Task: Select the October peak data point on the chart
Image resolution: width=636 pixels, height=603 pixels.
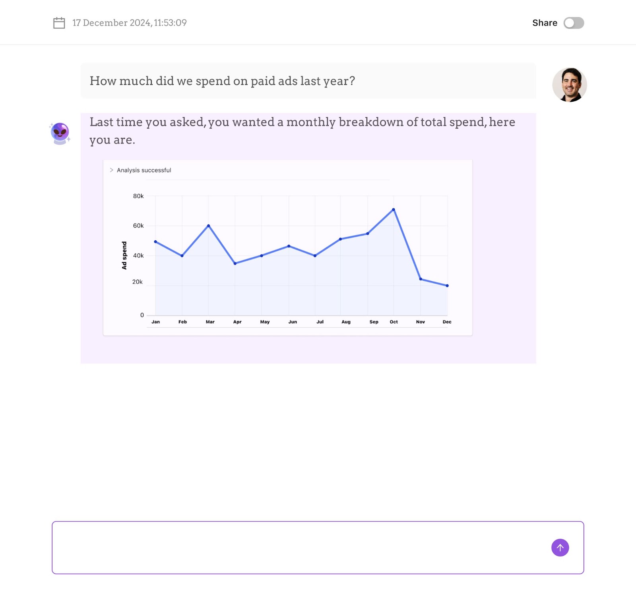Action: point(394,209)
